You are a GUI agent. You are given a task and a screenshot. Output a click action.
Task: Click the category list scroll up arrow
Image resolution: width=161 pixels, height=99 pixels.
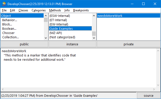[x=94, y=16]
